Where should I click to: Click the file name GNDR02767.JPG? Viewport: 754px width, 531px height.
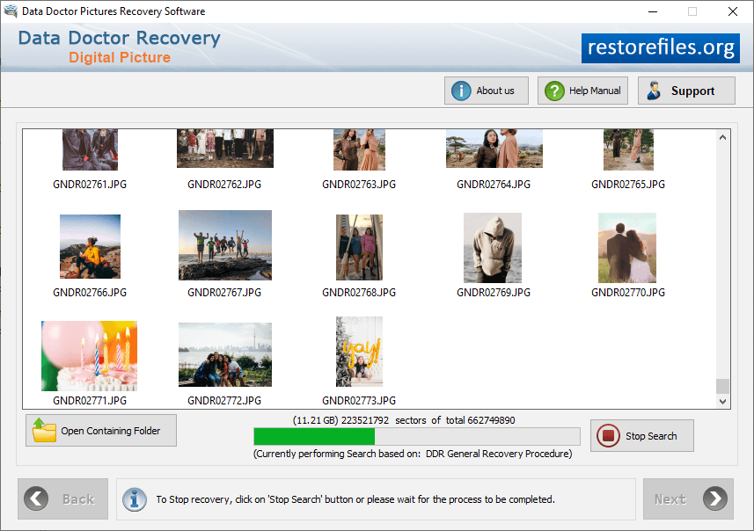pos(224,292)
